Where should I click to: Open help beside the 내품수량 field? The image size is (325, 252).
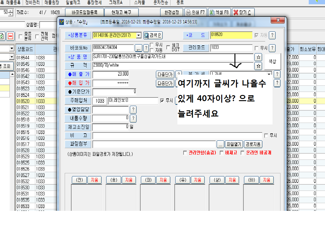pyautogui.click(x=133, y=118)
